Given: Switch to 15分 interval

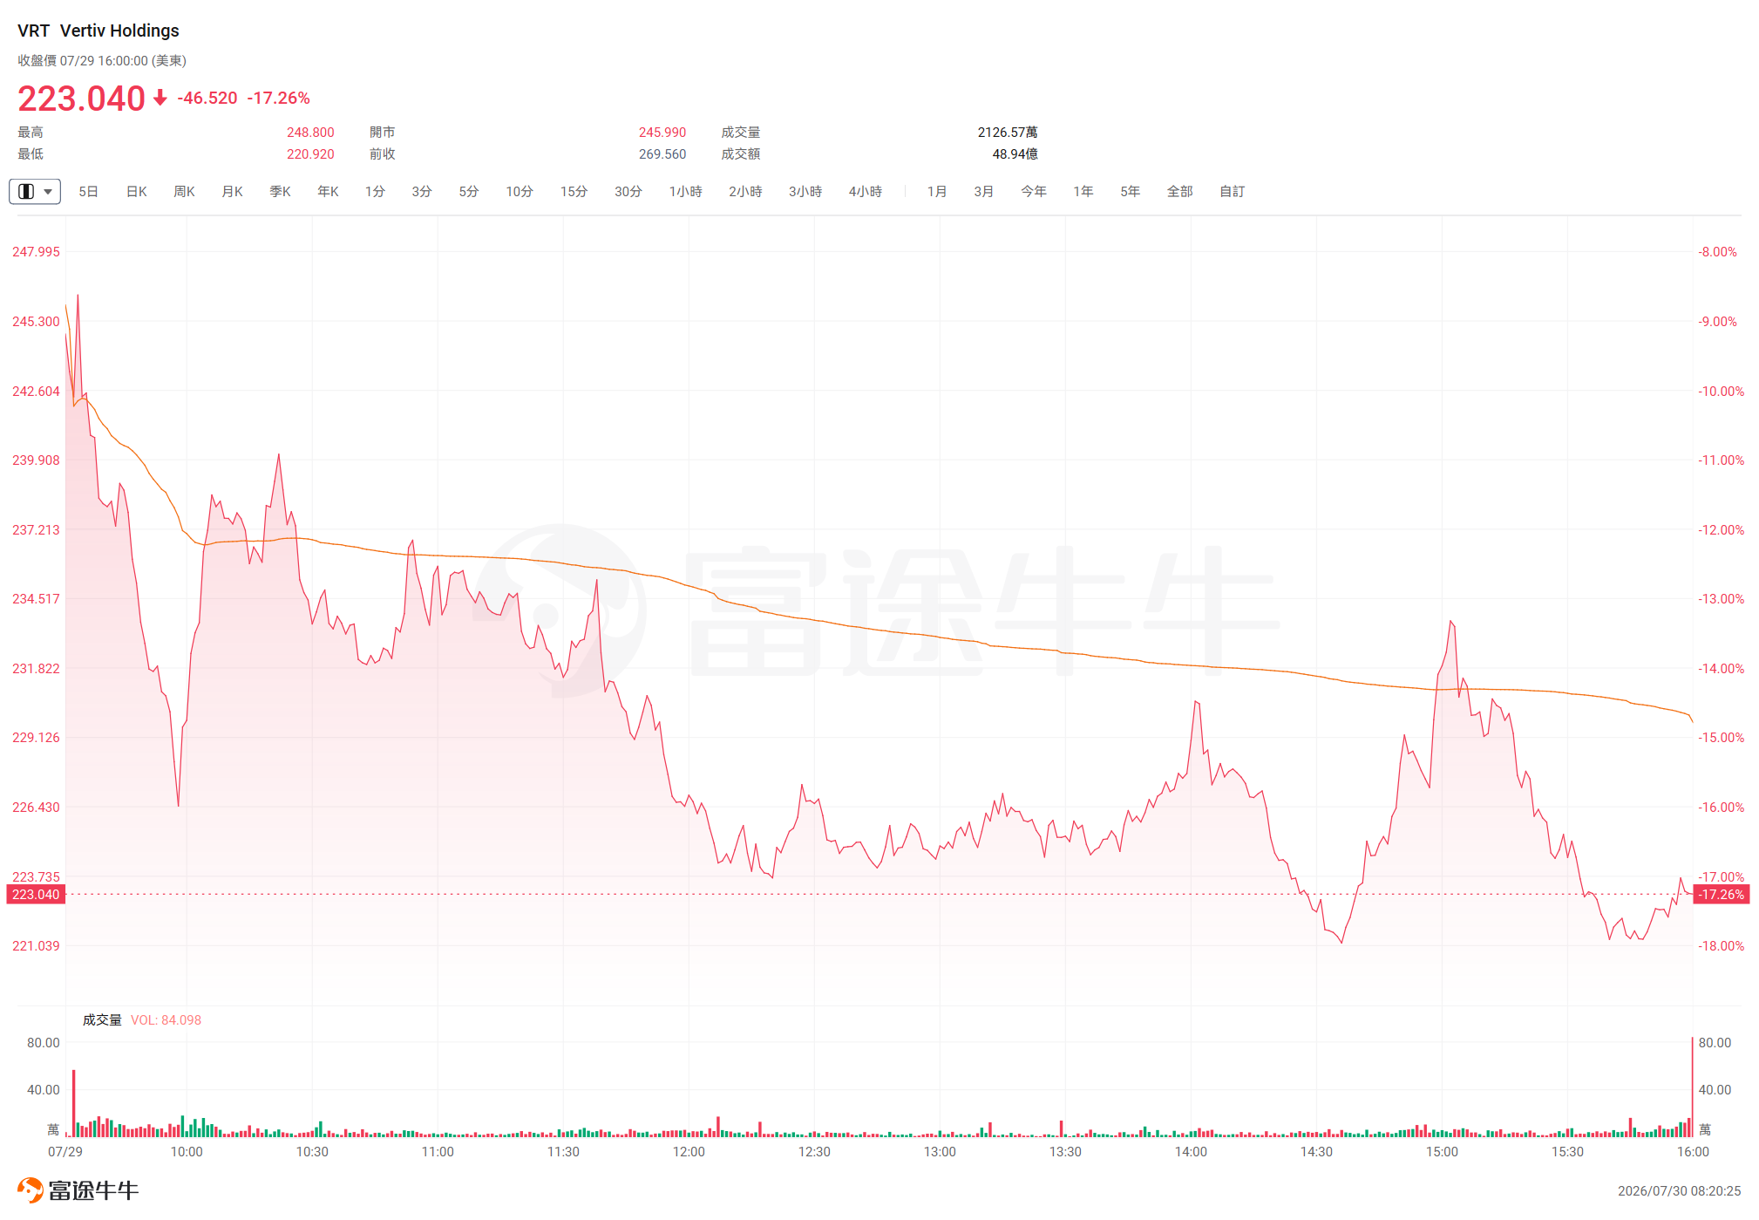Looking at the screenshot, I should pos(574,191).
